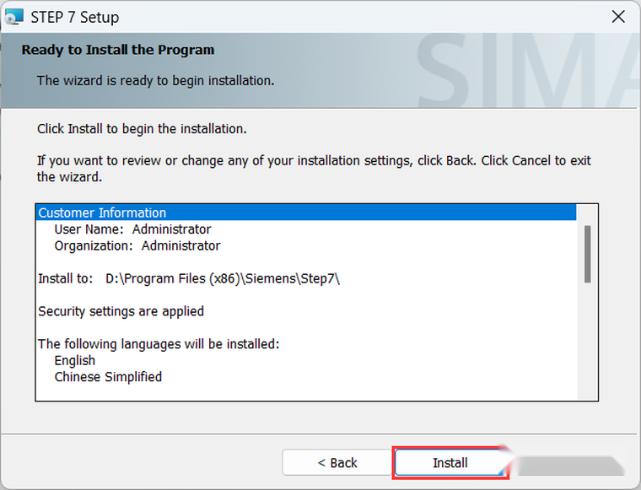Click the Click Install to begin instruction text

tap(142, 129)
